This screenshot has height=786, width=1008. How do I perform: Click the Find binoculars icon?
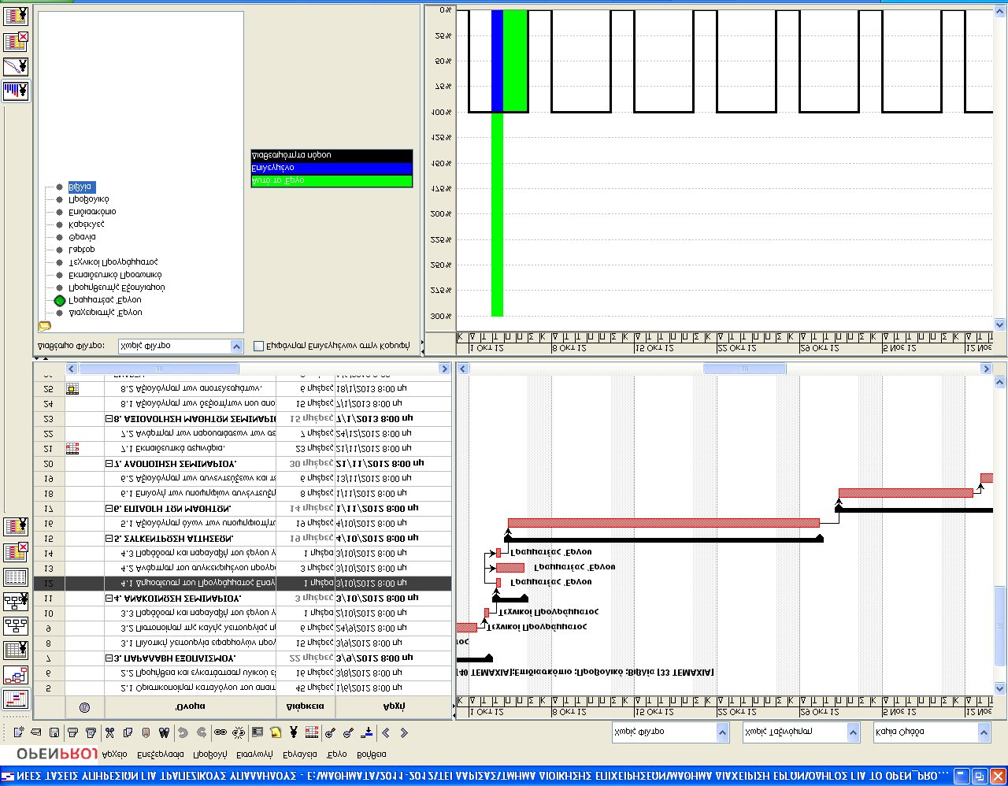pyautogui.click(x=164, y=732)
